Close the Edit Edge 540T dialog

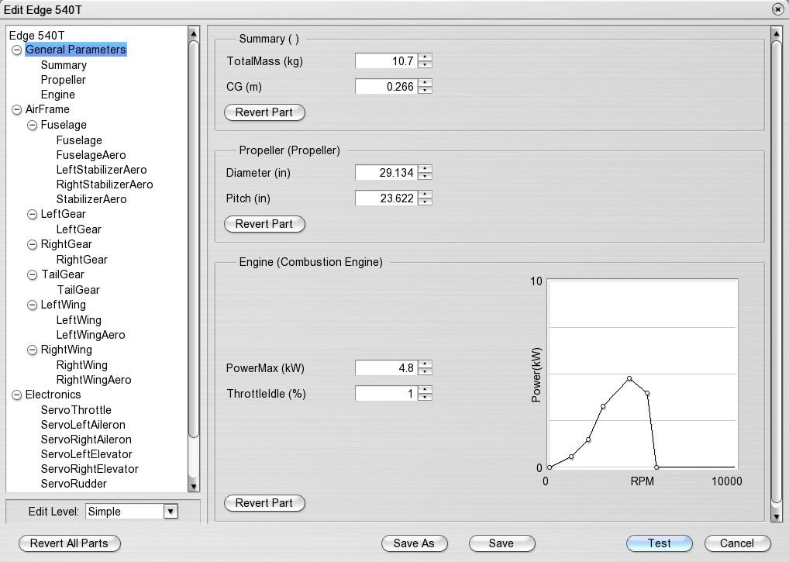coord(777,9)
